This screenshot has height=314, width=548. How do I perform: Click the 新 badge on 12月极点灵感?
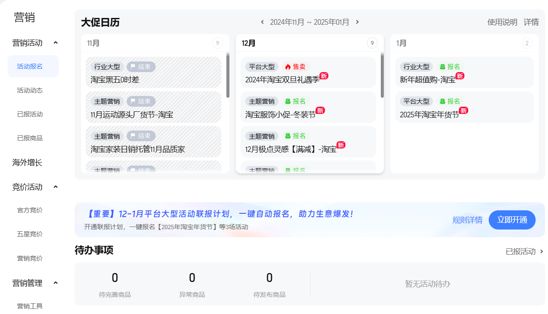pyautogui.click(x=341, y=145)
